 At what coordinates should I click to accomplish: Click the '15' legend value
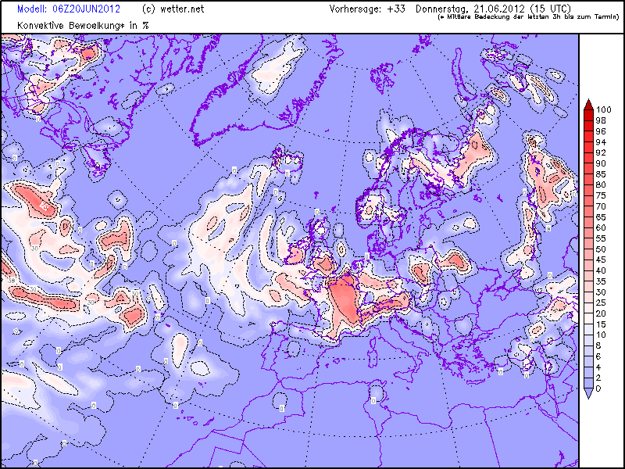click(601, 324)
